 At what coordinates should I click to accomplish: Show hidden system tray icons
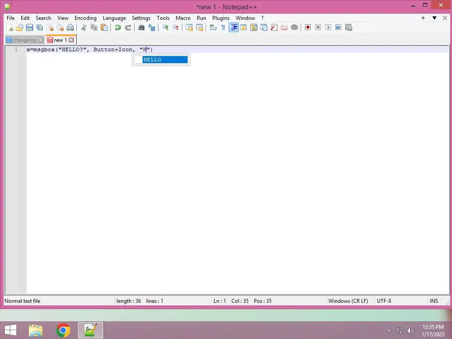389,331
